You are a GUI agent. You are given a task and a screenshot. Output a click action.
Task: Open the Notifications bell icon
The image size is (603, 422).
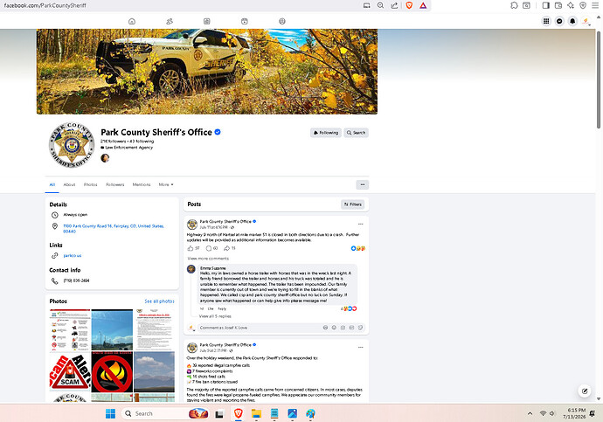pos(572,21)
